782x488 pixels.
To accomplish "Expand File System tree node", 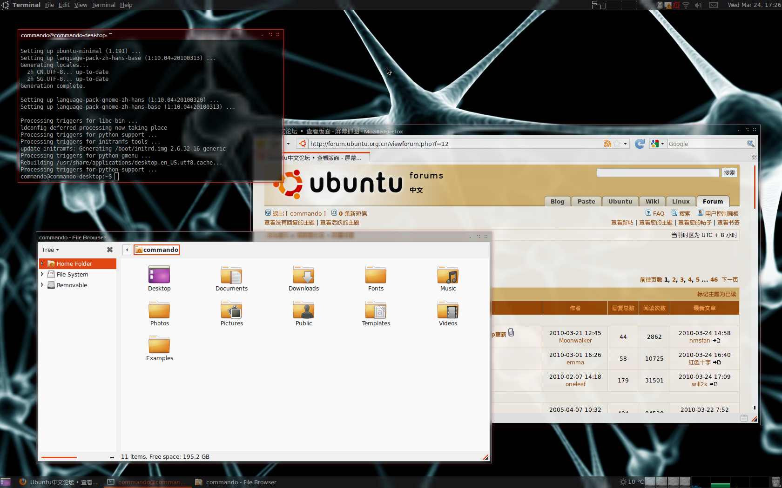I will point(42,274).
